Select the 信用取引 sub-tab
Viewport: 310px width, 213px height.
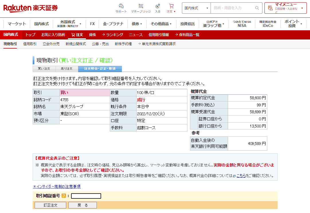[x=30, y=44]
